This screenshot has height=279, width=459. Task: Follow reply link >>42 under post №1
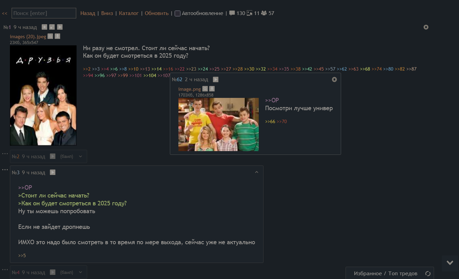[307, 69]
